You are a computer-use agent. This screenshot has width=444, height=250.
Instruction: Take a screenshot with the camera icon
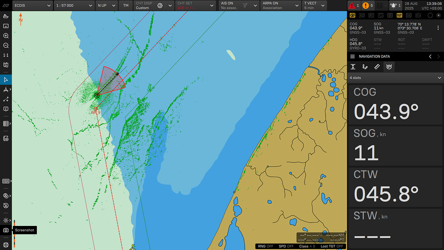click(x=6, y=230)
